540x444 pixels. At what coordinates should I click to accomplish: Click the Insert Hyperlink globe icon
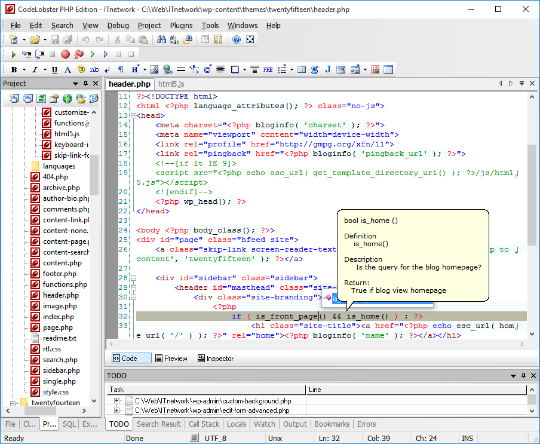(168, 70)
